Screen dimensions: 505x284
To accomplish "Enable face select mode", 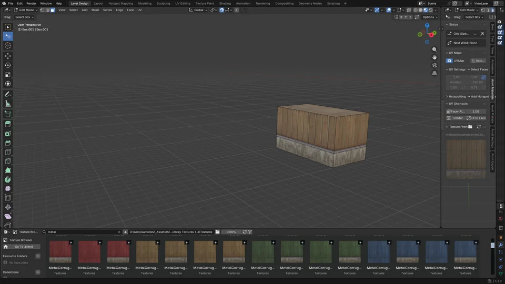I will [53, 10].
